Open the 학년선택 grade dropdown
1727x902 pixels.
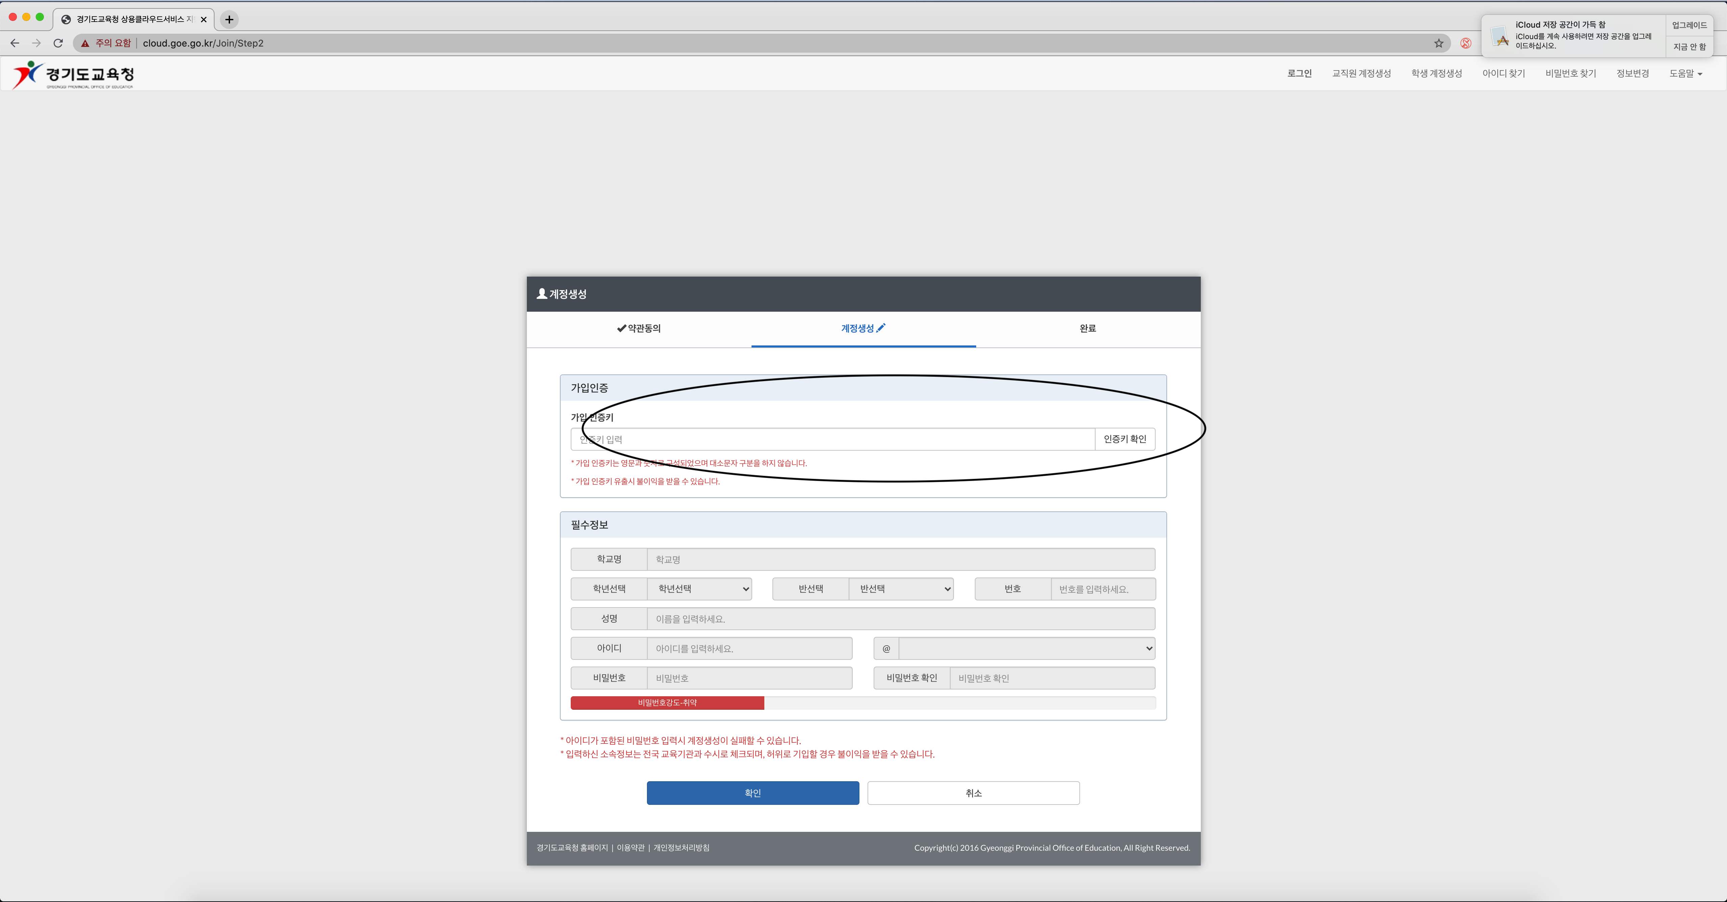point(699,589)
